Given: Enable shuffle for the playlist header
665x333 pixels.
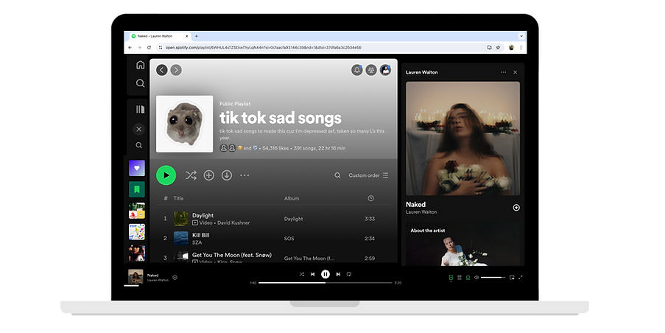Looking at the screenshot, I should pos(191,175).
